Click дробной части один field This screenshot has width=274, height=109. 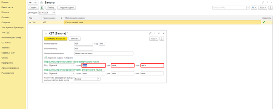[93, 74]
